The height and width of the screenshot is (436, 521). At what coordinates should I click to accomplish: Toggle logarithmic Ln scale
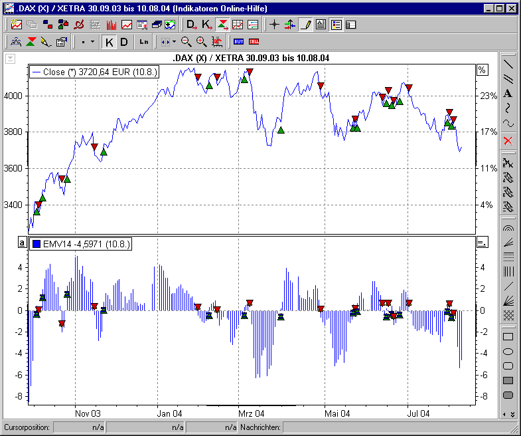[x=144, y=42]
